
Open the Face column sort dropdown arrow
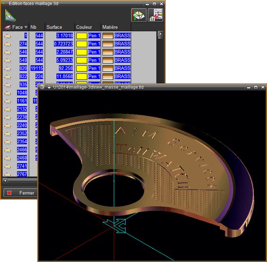click(x=26, y=27)
